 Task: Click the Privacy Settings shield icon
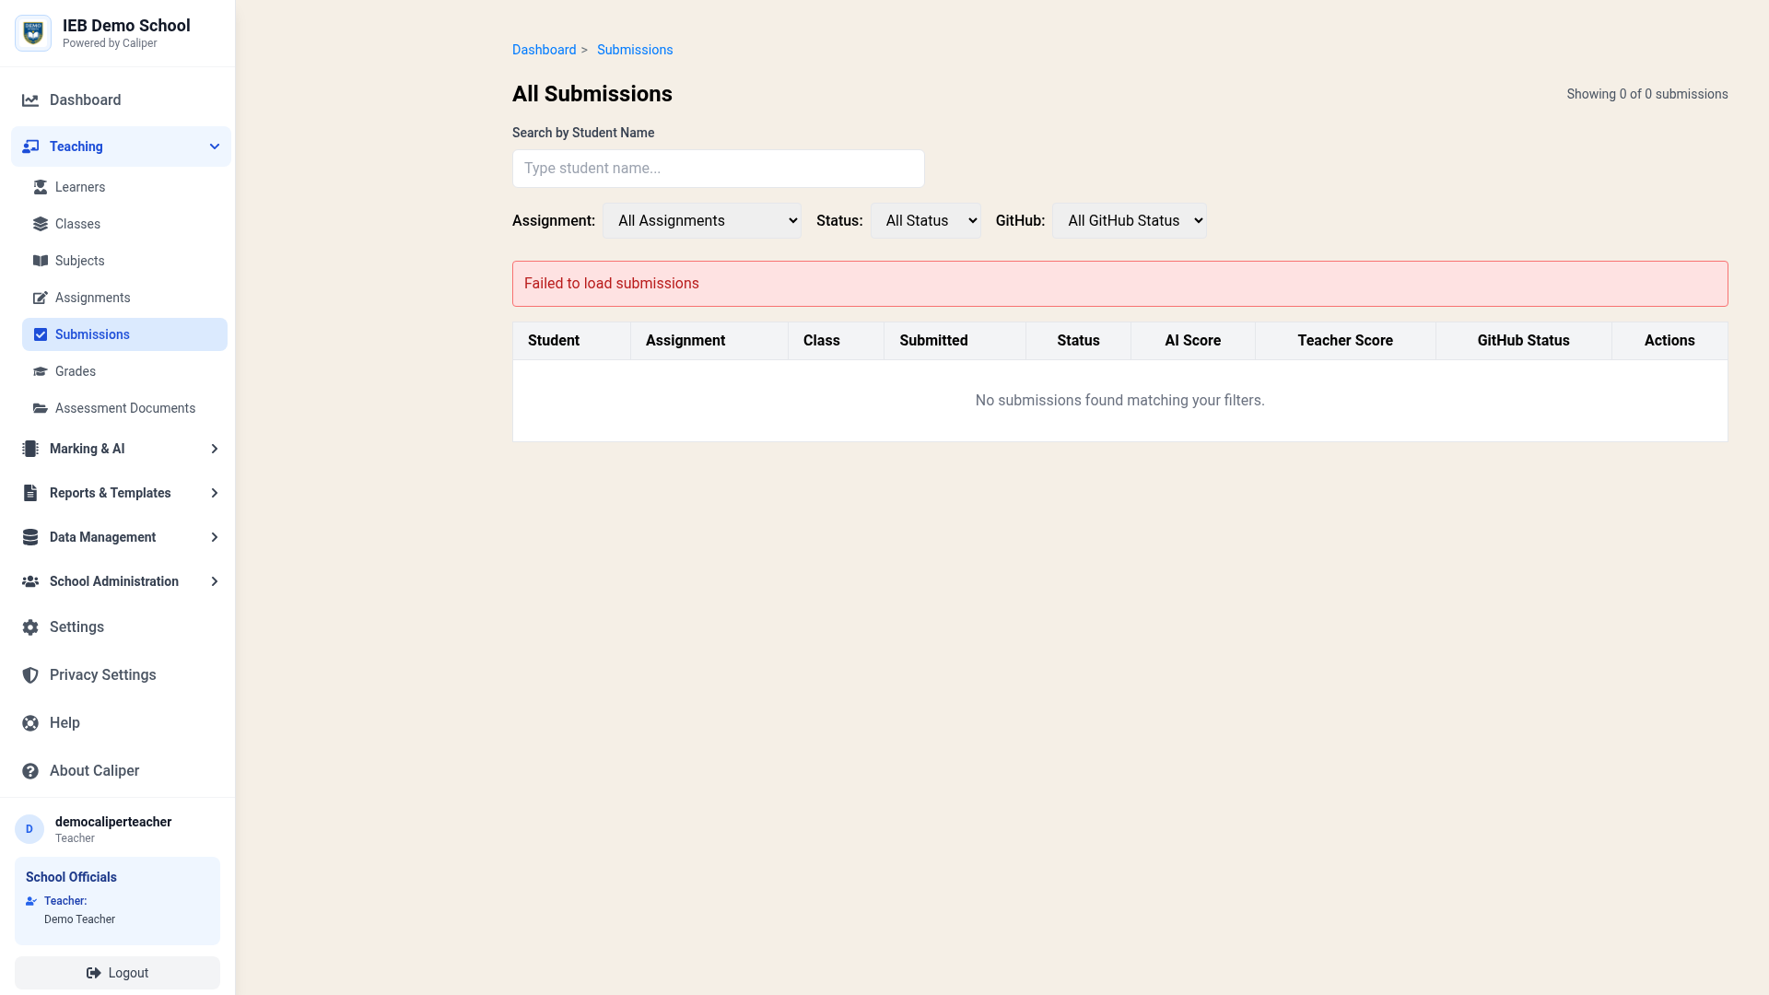pyautogui.click(x=30, y=675)
